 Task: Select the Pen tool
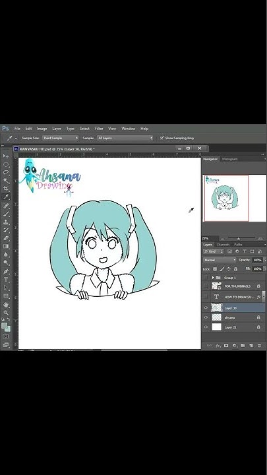point(6,272)
